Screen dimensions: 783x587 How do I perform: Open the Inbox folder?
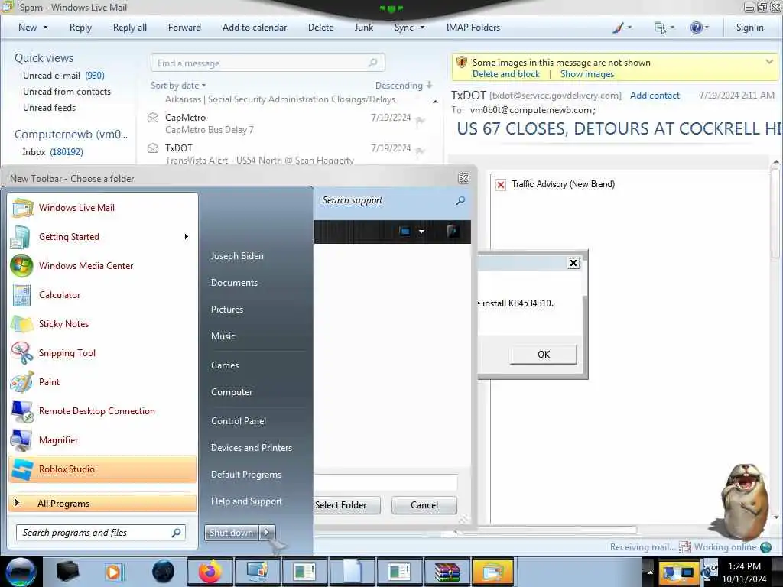[x=53, y=152]
